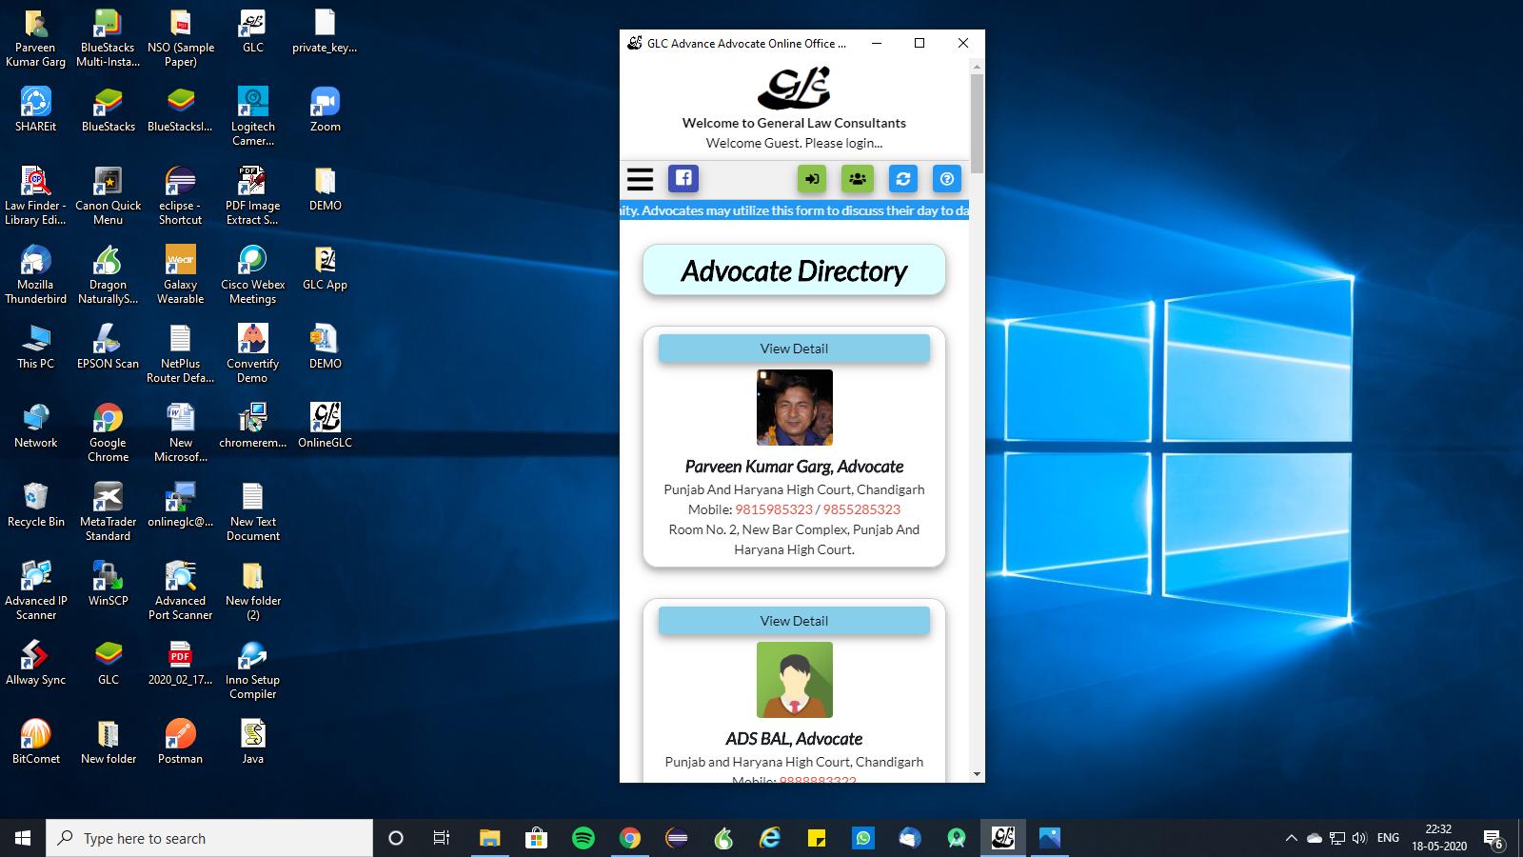Select the Java desktop icon
Screen dimensions: 1523x857
[252, 741]
